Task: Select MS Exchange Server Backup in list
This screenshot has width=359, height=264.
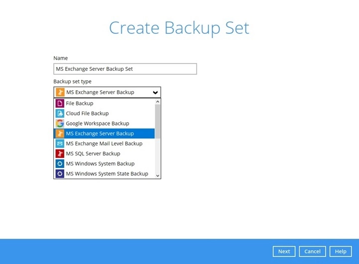Action: pos(104,133)
